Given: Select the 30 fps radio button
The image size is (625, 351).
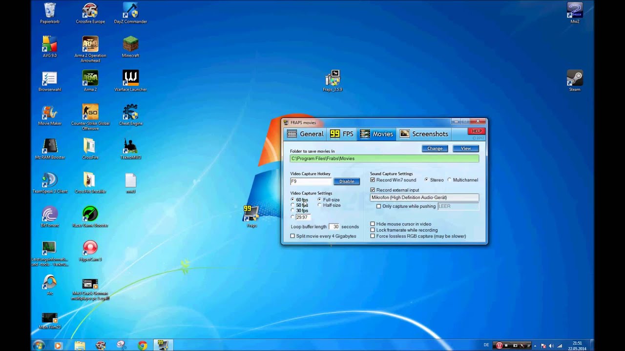Looking at the screenshot, I should point(292,211).
